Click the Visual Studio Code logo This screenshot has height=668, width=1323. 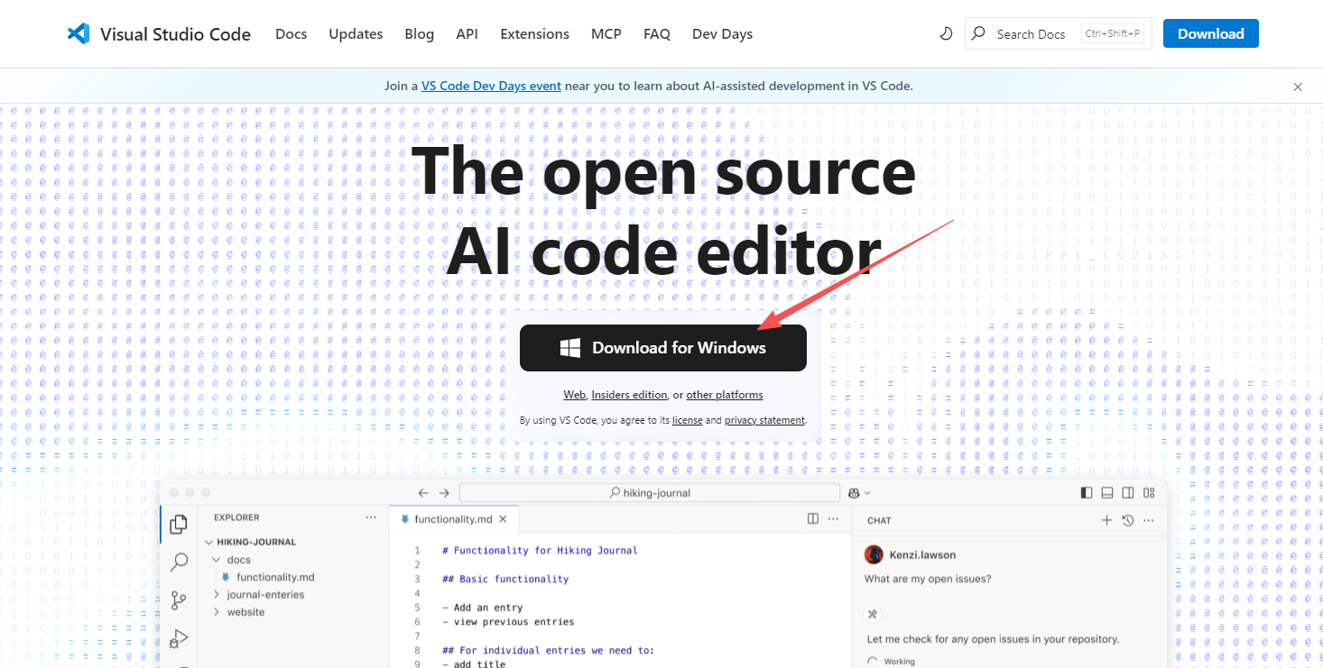point(79,33)
